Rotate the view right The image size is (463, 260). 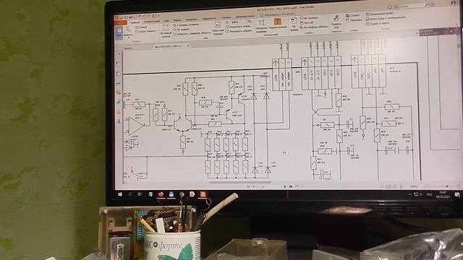click(x=239, y=30)
